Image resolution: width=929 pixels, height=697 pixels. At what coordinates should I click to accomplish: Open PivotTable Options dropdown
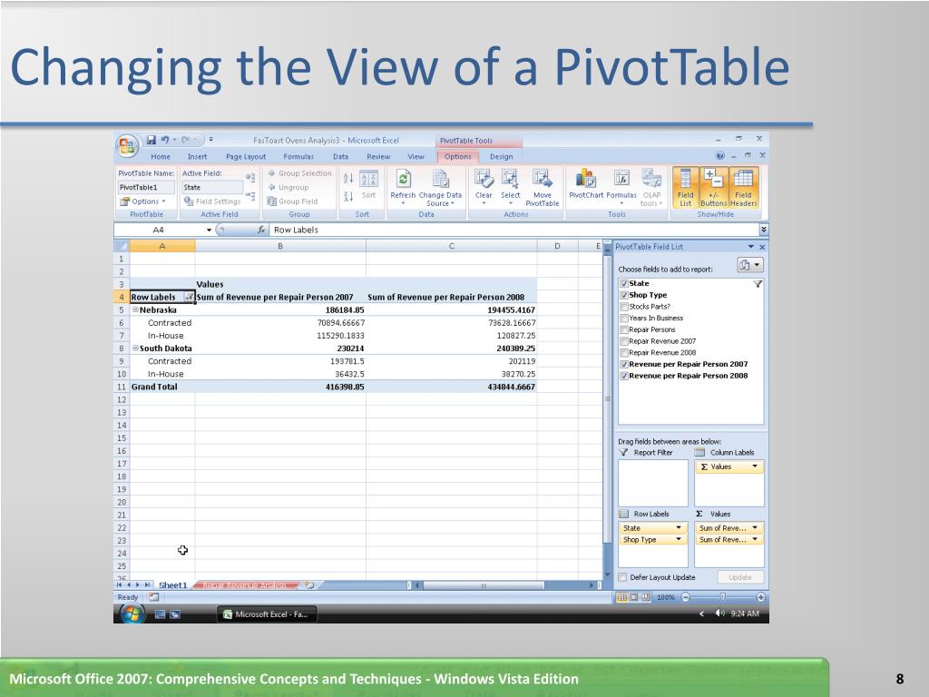tap(142, 201)
